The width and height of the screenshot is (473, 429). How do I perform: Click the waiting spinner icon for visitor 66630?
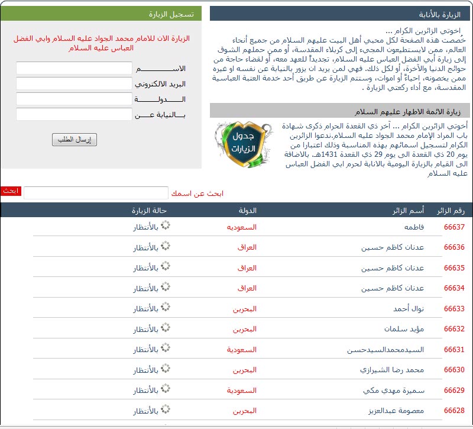(x=166, y=369)
